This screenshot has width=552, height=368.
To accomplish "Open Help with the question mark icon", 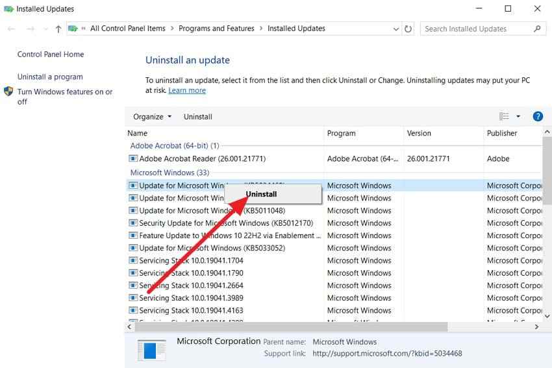I will tap(538, 116).
